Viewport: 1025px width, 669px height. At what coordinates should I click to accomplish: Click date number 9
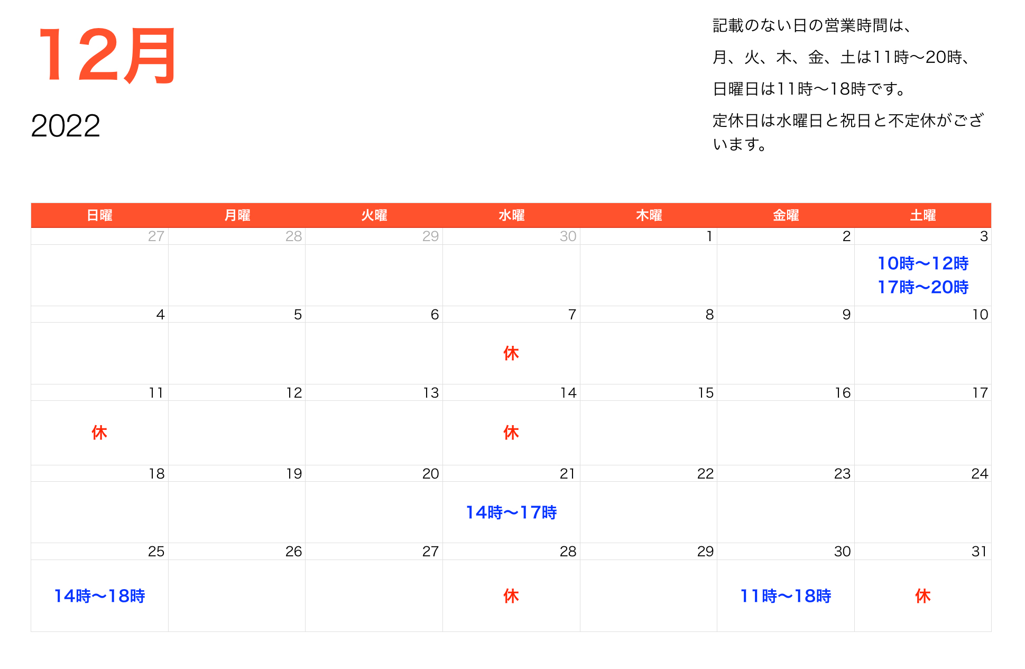[846, 315]
